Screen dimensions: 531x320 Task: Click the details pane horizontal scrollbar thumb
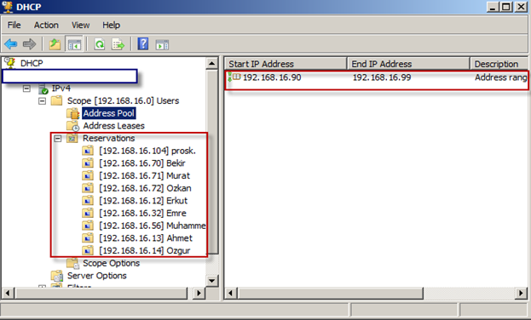(330, 293)
